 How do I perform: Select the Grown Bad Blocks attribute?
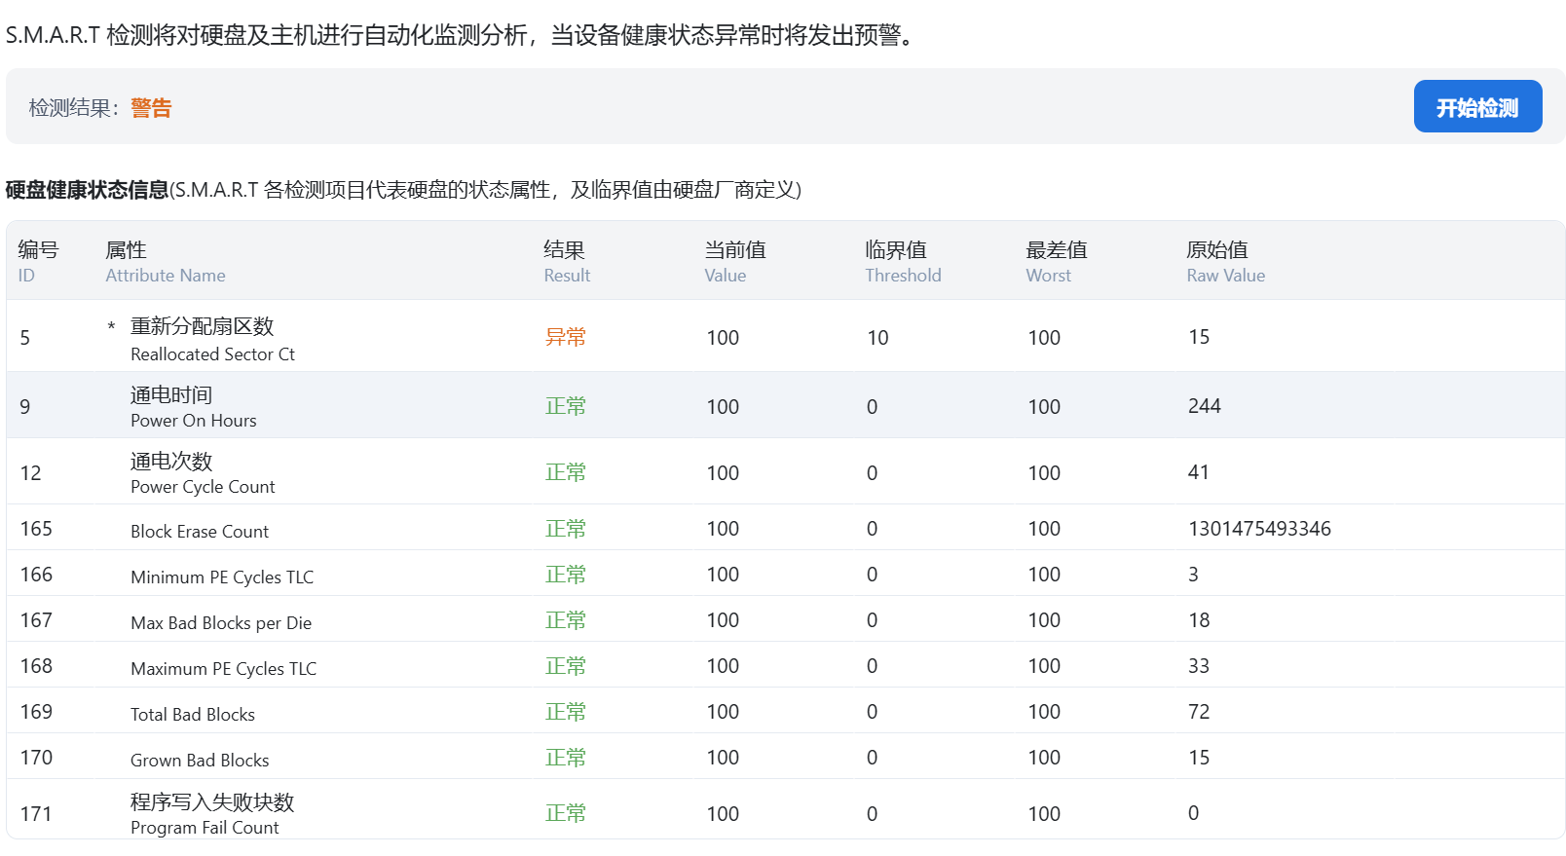tap(200, 760)
